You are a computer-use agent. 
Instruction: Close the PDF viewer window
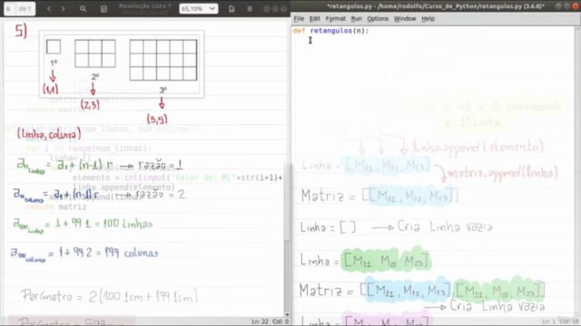(x=284, y=8)
